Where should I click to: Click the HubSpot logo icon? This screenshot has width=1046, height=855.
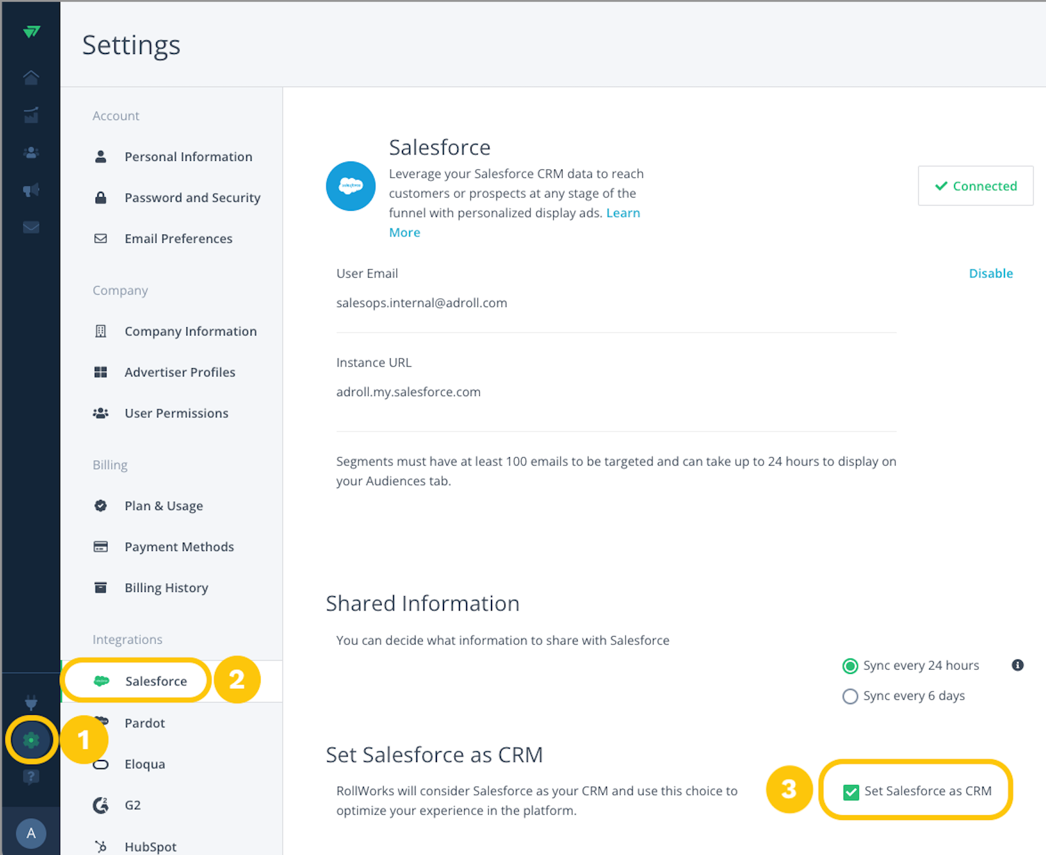(x=101, y=847)
